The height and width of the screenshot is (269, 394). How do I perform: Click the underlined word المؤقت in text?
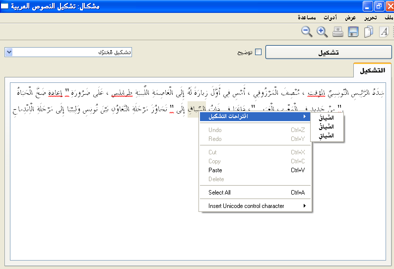click(x=317, y=93)
